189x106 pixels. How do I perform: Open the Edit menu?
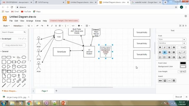coord(16,21)
